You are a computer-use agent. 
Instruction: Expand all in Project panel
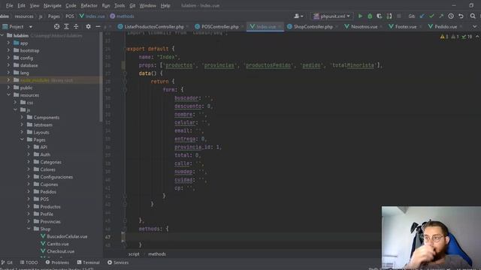click(x=66, y=27)
